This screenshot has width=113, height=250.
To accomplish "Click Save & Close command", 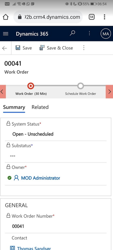I will point(56,48).
